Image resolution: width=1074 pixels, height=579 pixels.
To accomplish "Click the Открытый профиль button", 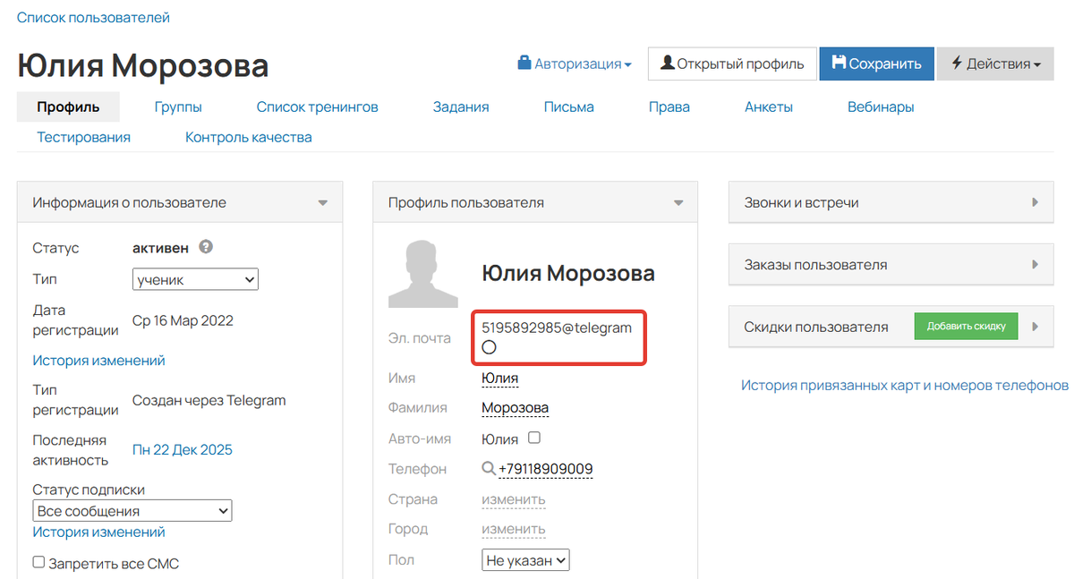I will 732,64.
